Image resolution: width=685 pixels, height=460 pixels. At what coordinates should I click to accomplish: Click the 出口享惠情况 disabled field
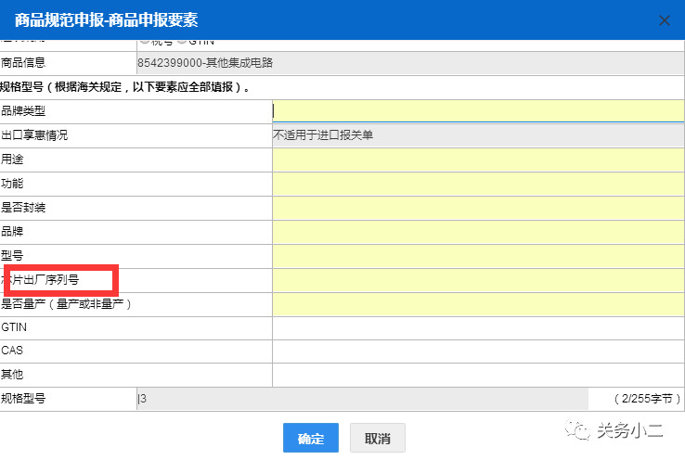477,135
